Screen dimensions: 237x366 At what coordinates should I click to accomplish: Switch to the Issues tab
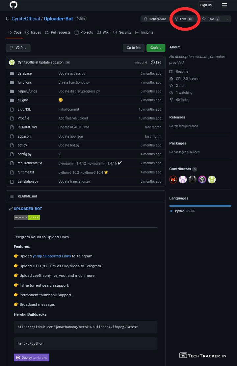33,32
